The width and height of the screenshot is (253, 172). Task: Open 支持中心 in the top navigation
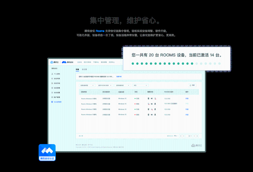coord(112,62)
